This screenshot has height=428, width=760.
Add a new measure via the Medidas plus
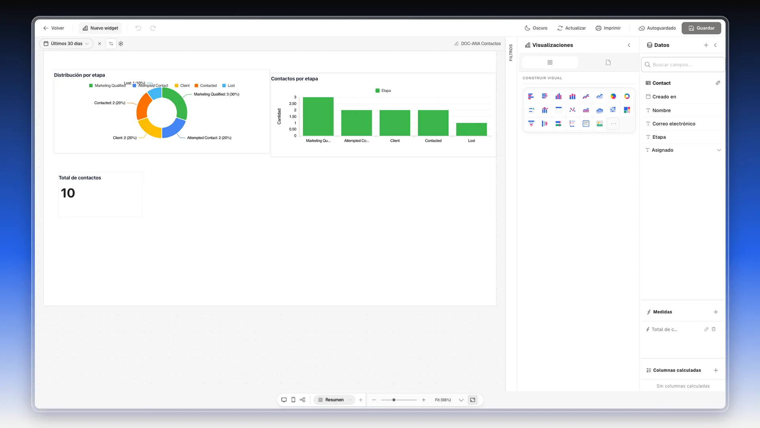716,312
